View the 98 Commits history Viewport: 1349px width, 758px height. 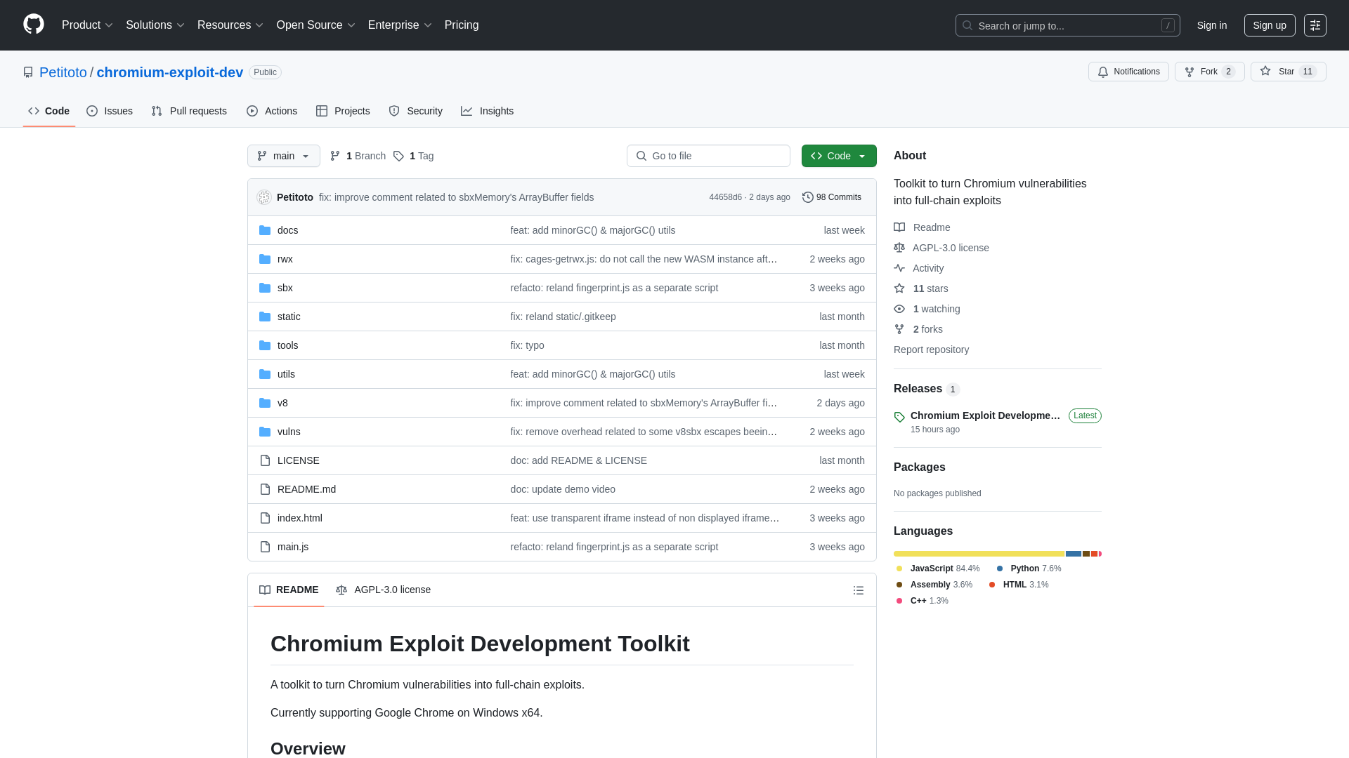832,197
